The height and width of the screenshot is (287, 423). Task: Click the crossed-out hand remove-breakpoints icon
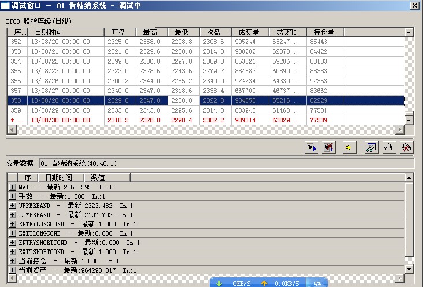tap(406, 147)
